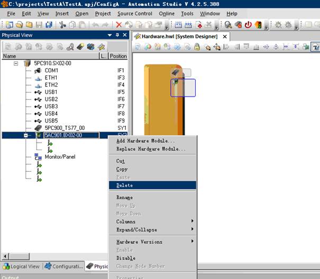
Task: Select Add Hardware Module from context menu
Action: 145,141
